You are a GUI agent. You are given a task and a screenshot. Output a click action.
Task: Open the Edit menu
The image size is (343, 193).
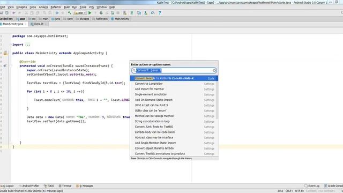(x=2, y=7)
